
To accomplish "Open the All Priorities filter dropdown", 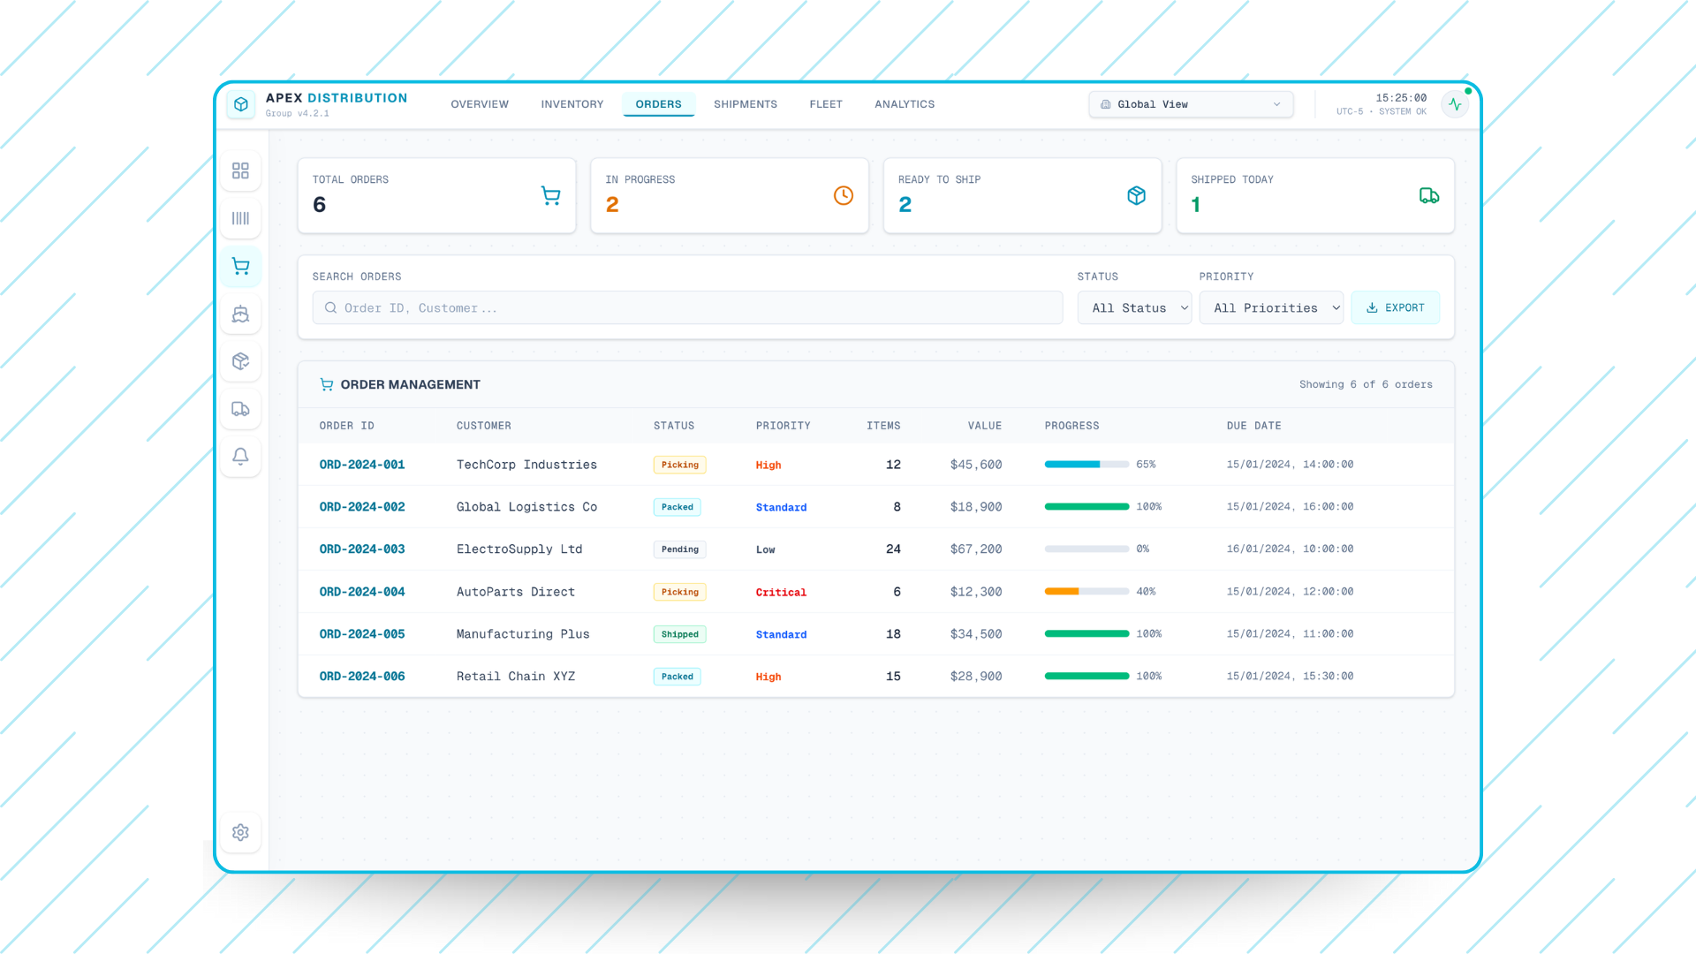I will click(x=1270, y=308).
